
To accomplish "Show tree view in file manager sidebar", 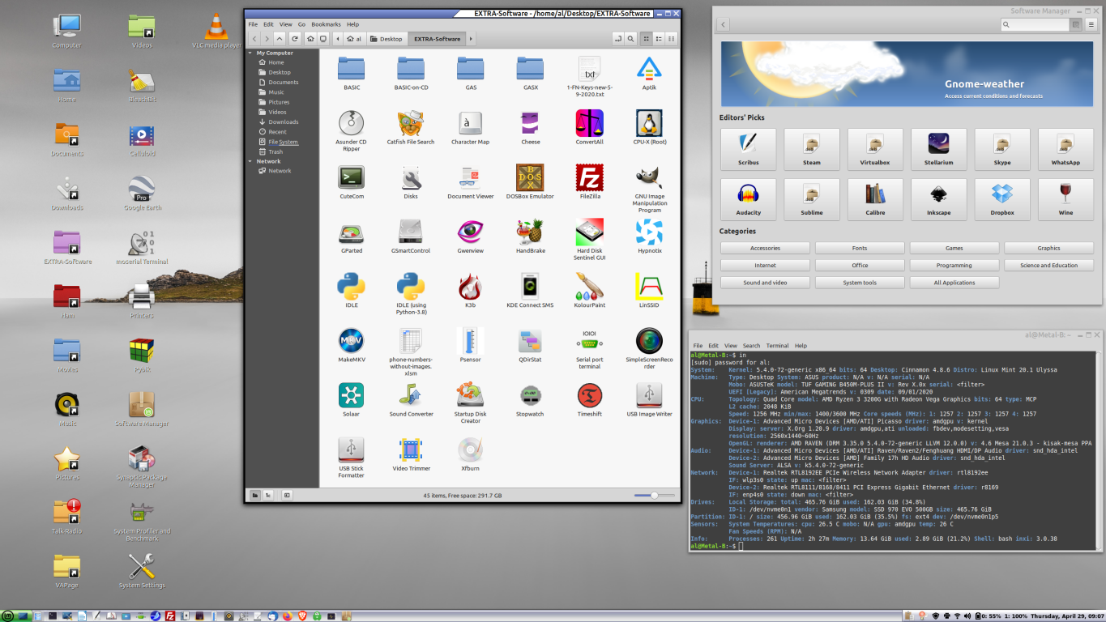I will 268,495.
